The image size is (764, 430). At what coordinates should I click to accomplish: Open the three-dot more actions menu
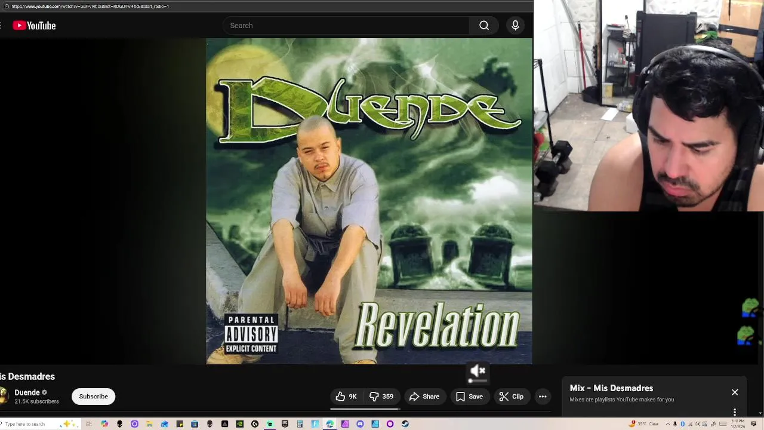coord(543,397)
